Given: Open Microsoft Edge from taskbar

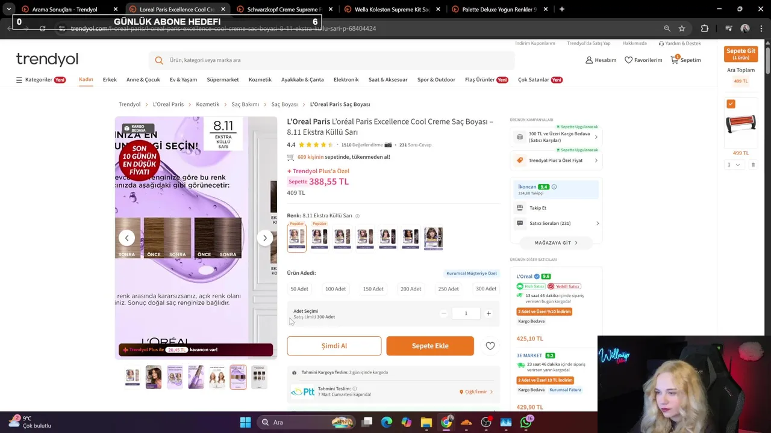Looking at the screenshot, I should pyautogui.click(x=386, y=422).
